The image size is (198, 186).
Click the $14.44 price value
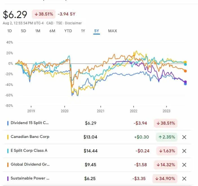coord(90,151)
